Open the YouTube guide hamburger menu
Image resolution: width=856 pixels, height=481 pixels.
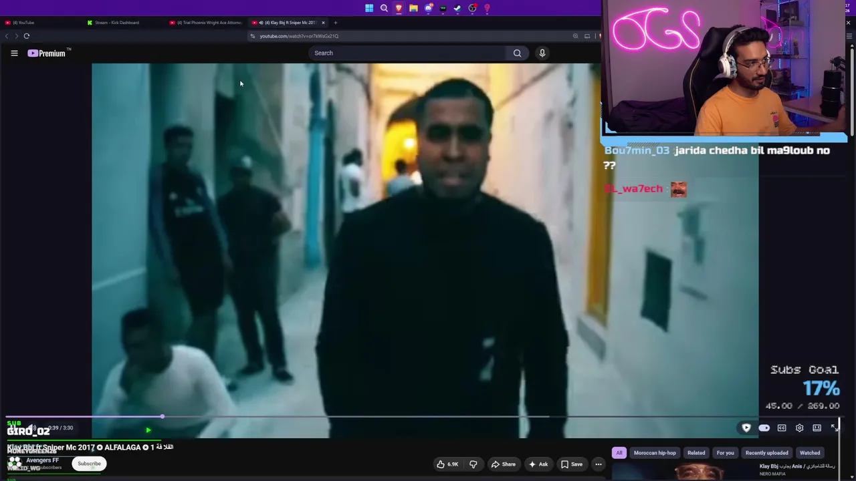(14, 53)
